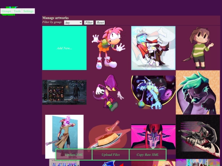
Task: Click the Upload Files button
Action: [x=111, y=155]
